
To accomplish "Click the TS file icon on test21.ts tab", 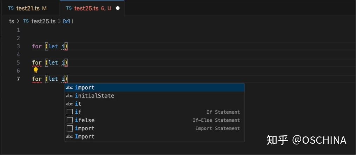I will [11, 8].
